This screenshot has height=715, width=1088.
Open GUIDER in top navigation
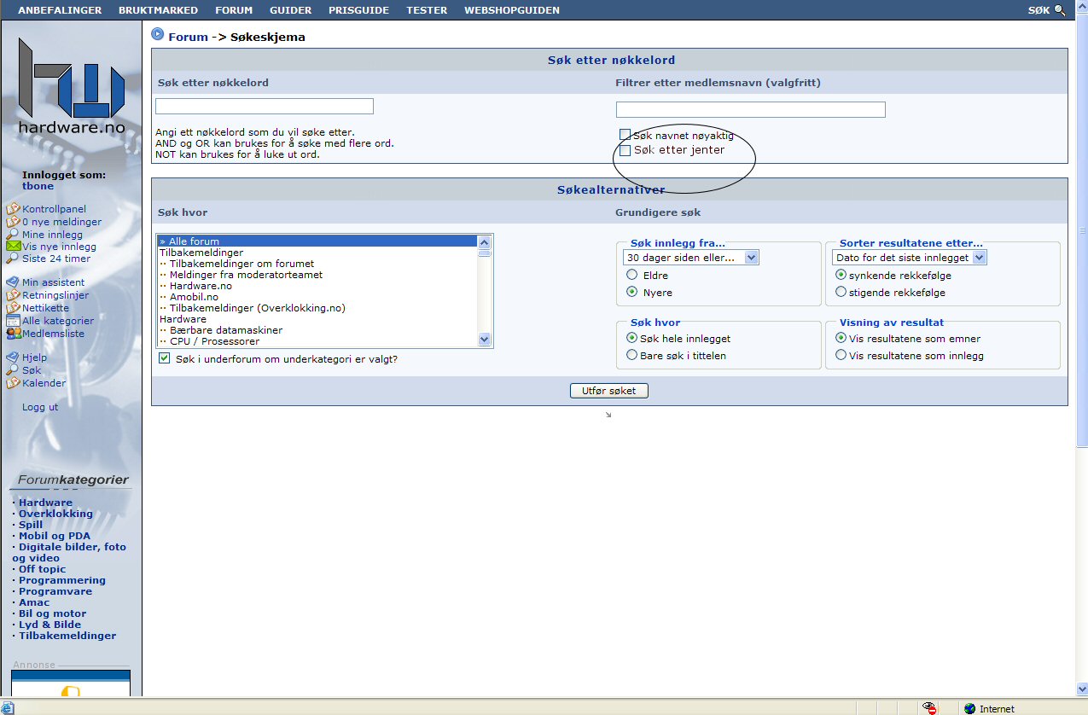290,10
